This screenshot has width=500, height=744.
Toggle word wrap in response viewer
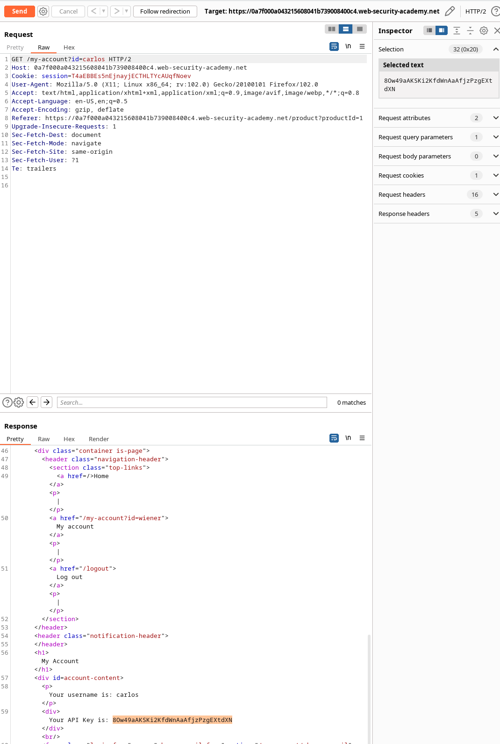pos(334,438)
